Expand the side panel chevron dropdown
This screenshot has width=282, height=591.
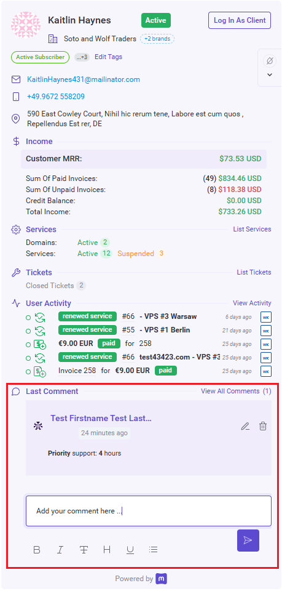coord(270,74)
